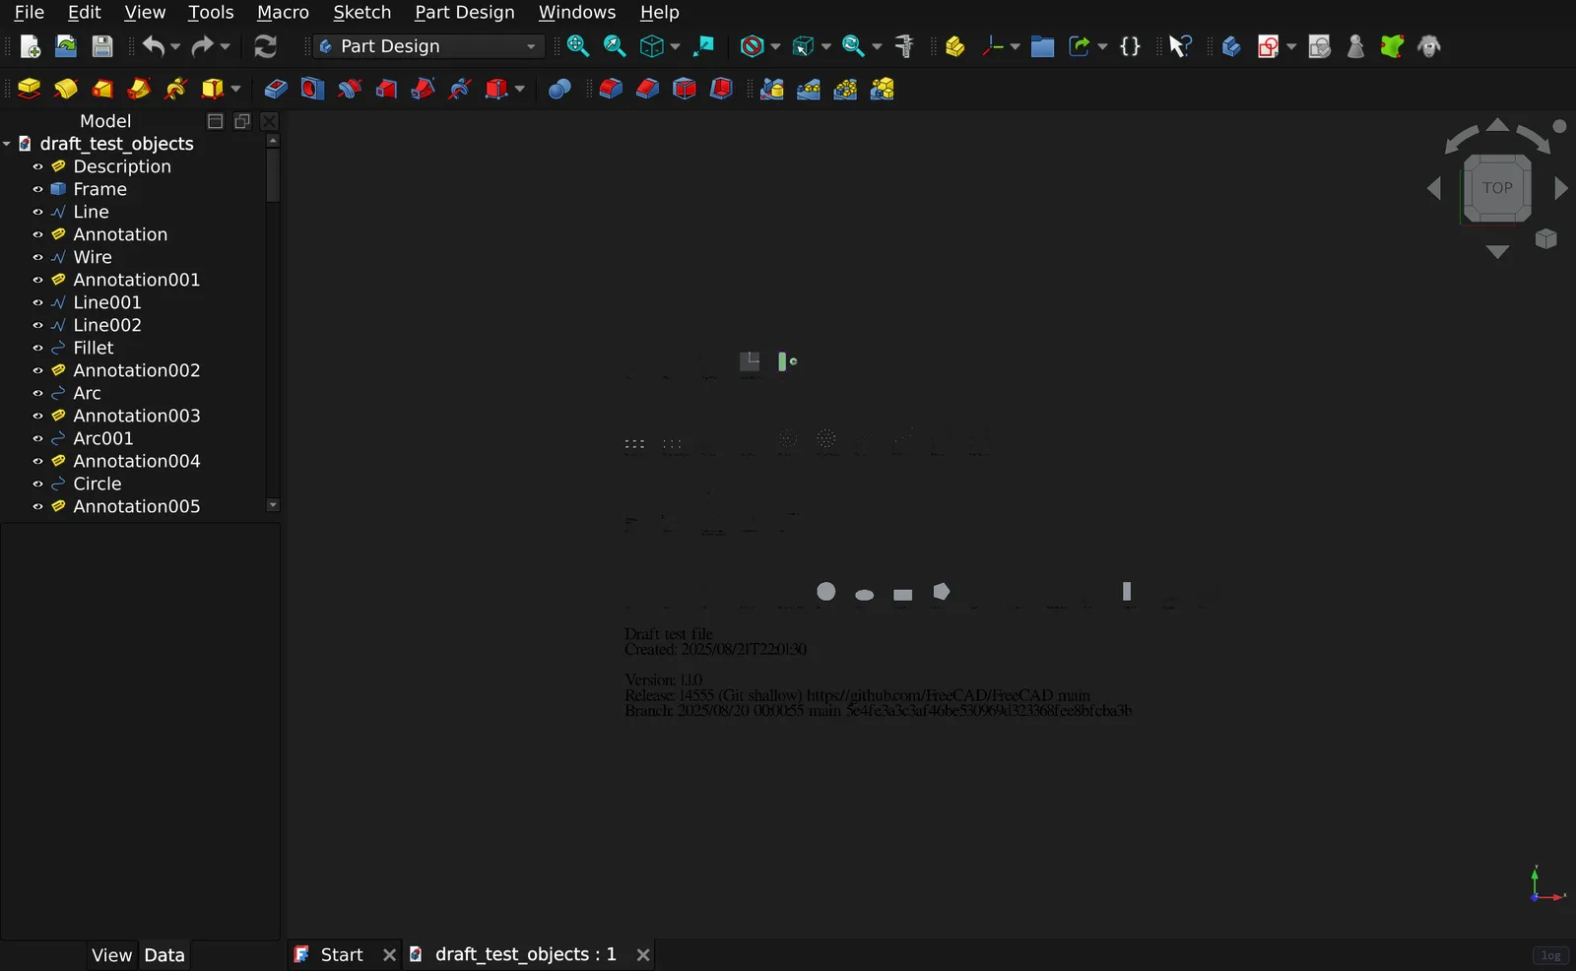
Task: Click the Open file icon
Action: click(66, 46)
